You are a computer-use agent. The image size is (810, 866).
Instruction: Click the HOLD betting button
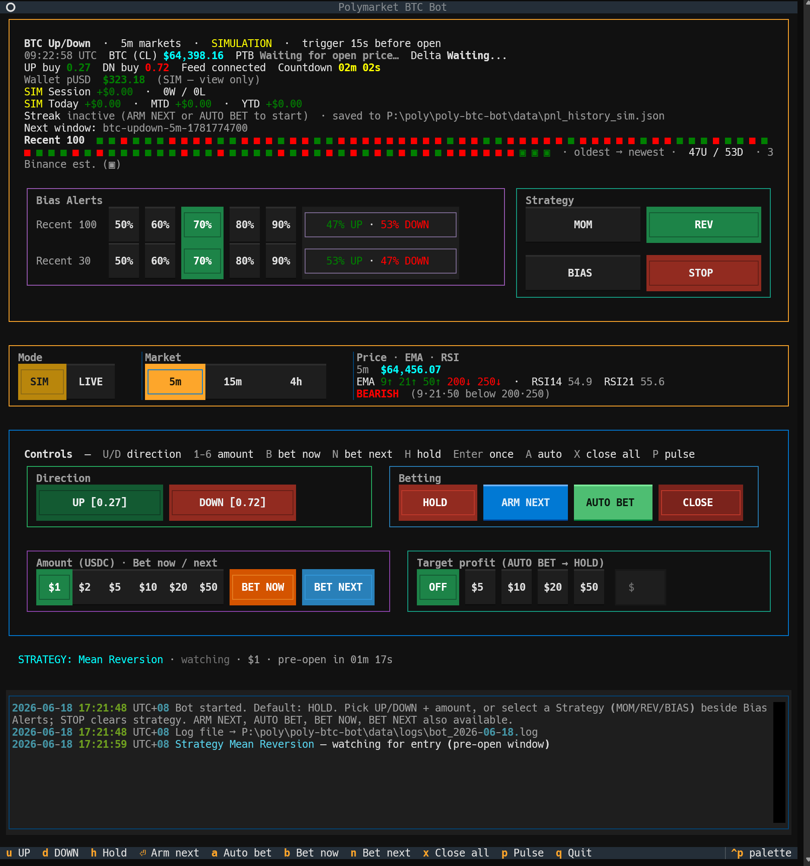click(x=438, y=502)
